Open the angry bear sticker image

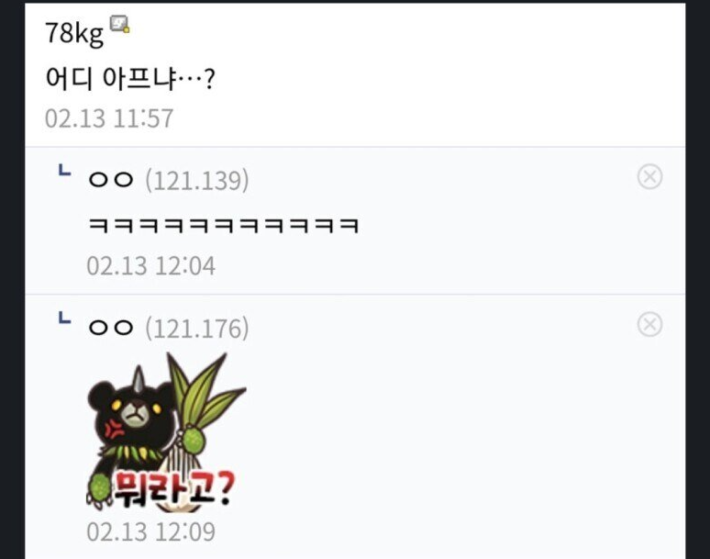pos(166,432)
